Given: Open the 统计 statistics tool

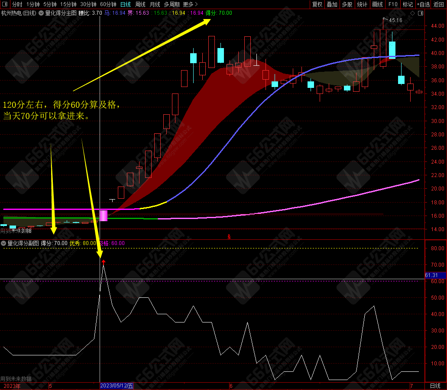Looking at the screenshot, I should click(x=362, y=4).
